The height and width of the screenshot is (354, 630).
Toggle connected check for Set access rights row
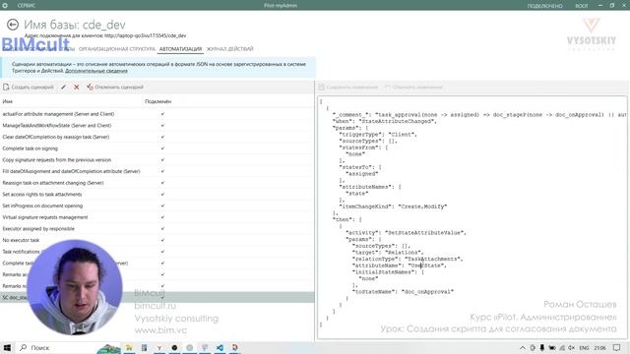pyautogui.click(x=162, y=195)
